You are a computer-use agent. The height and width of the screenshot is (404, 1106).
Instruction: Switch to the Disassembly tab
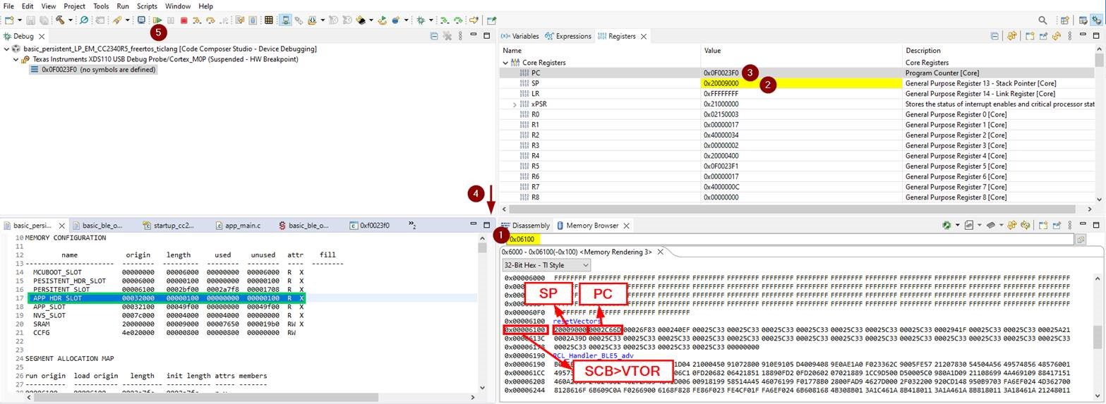coord(530,226)
